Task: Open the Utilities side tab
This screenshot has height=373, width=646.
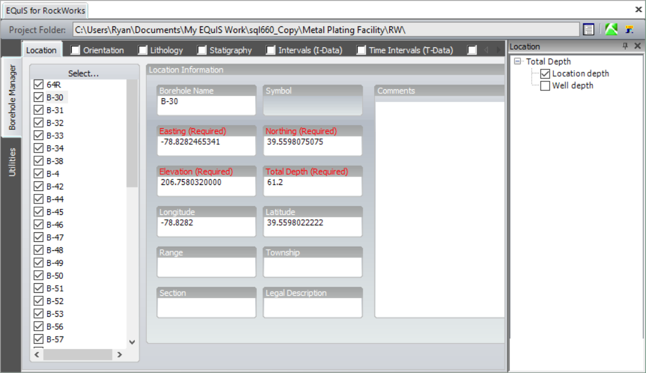Action: (x=12, y=162)
